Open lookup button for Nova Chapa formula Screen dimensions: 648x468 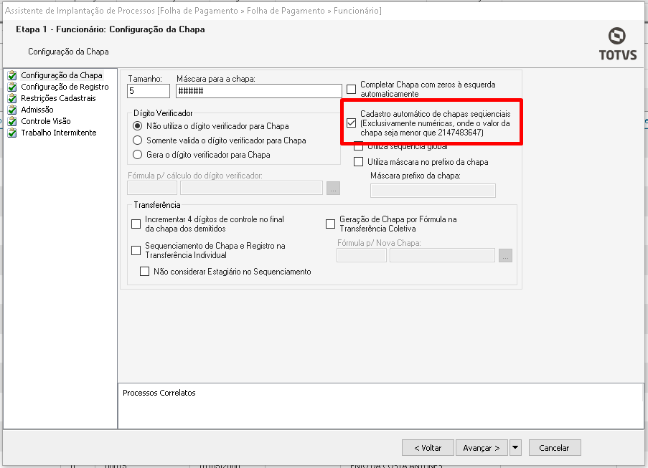click(x=505, y=255)
